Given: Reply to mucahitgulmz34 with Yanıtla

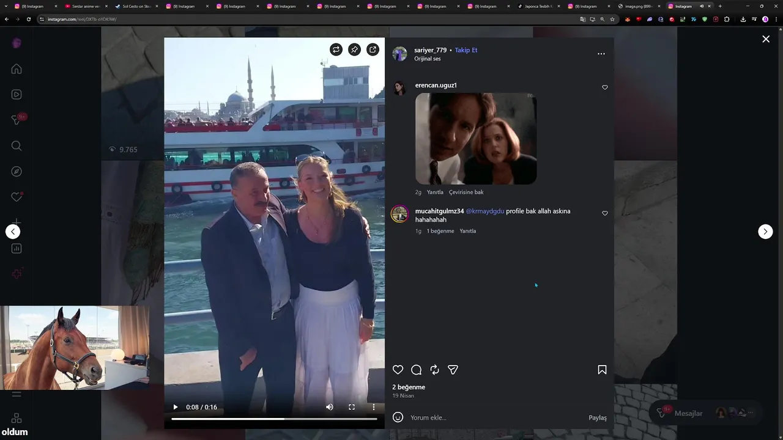Looking at the screenshot, I should (x=468, y=231).
